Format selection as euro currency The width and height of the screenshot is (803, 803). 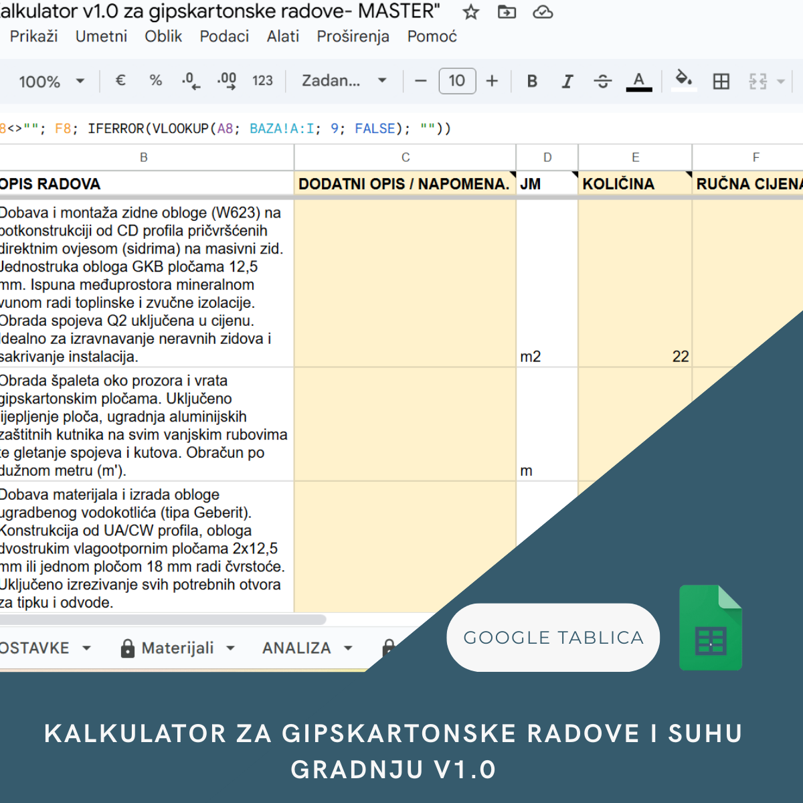(120, 81)
